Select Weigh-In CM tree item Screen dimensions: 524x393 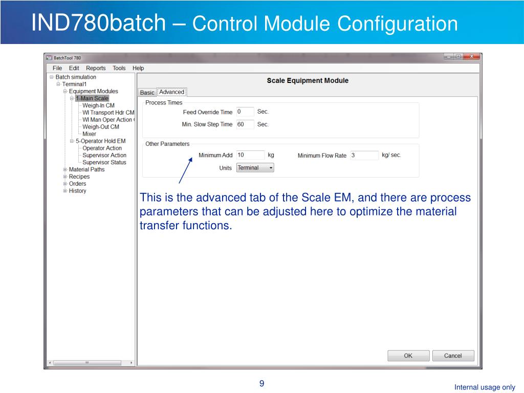99,105
